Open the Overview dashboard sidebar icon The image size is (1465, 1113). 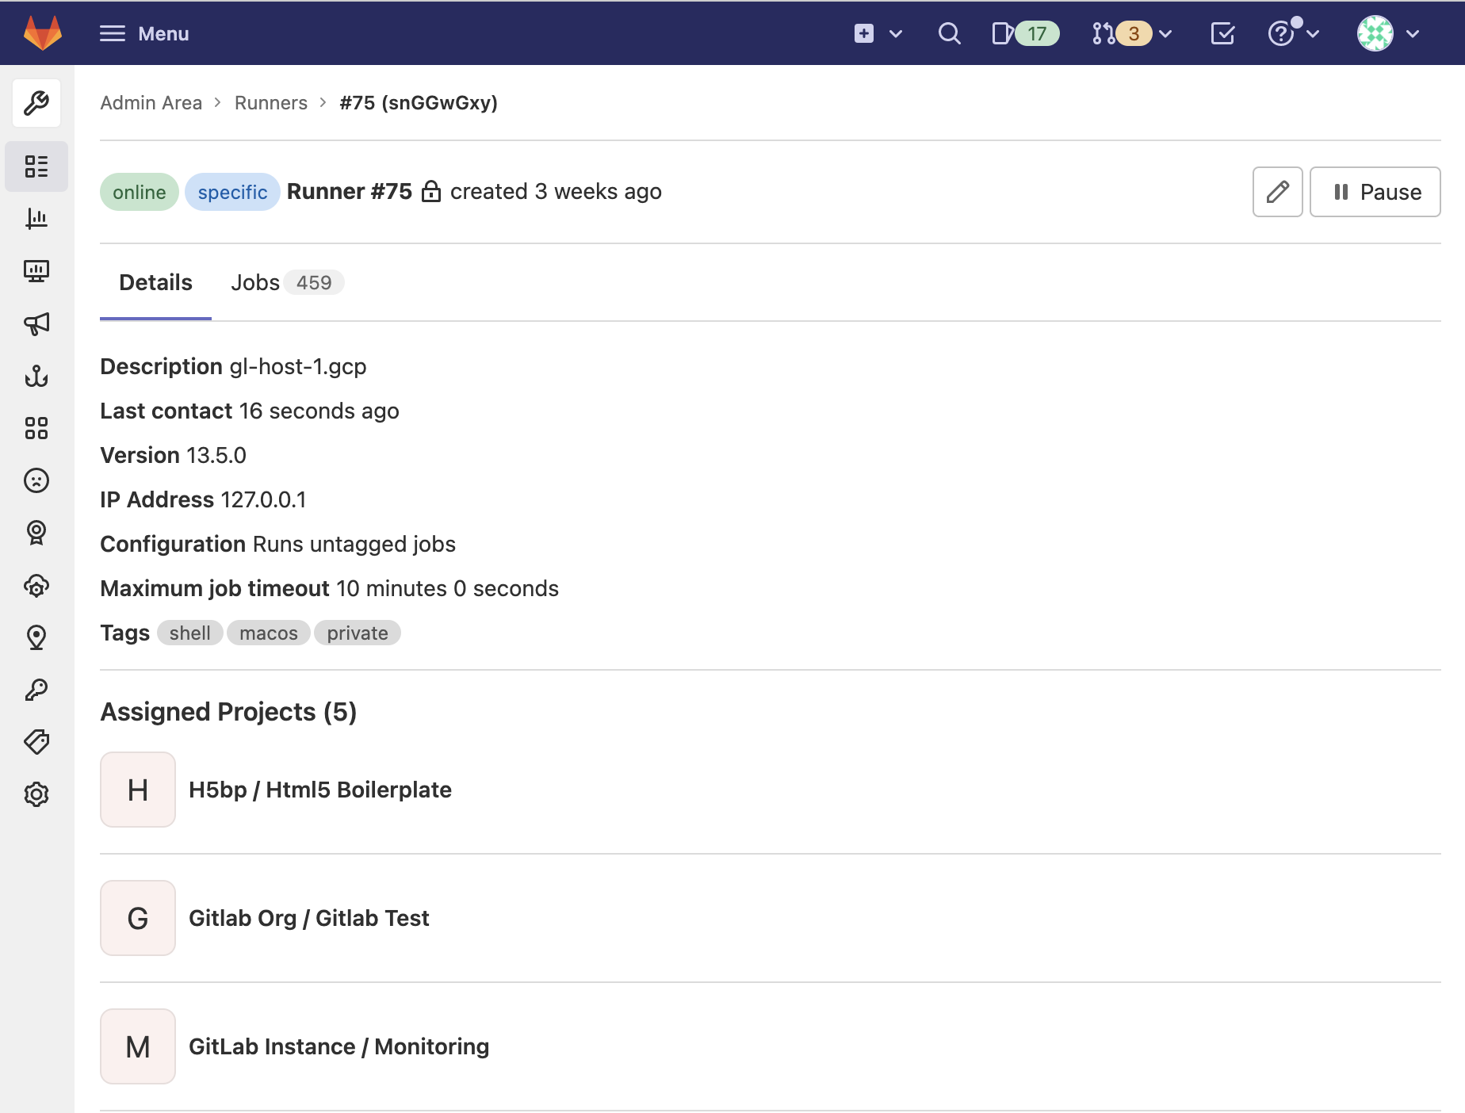(36, 166)
